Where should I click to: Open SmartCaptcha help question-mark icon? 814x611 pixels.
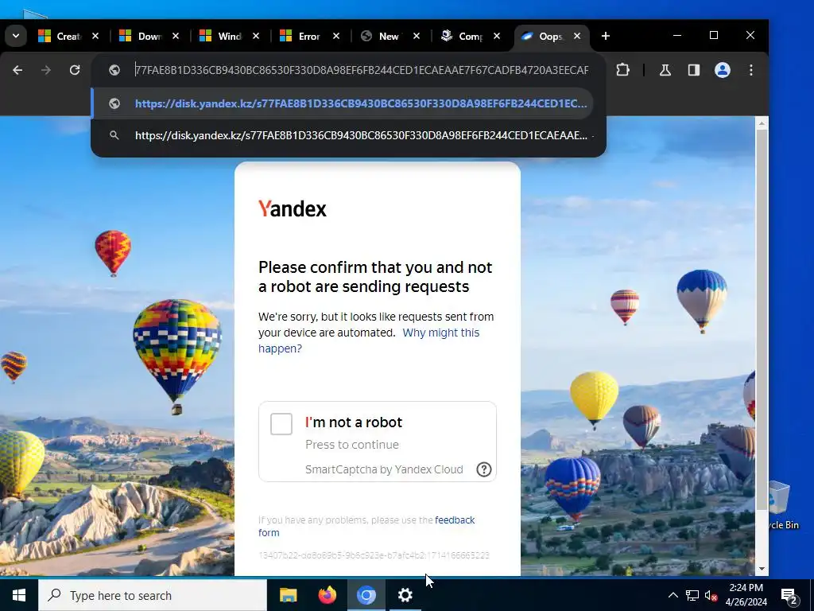coord(484,469)
